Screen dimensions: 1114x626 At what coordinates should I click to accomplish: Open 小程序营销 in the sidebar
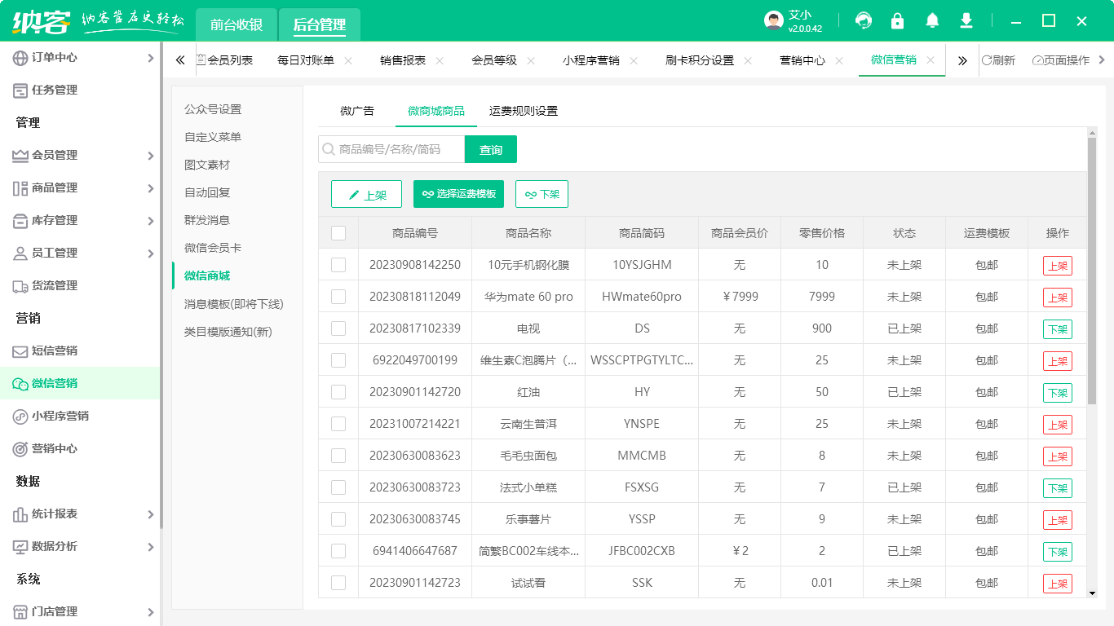point(79,416)
